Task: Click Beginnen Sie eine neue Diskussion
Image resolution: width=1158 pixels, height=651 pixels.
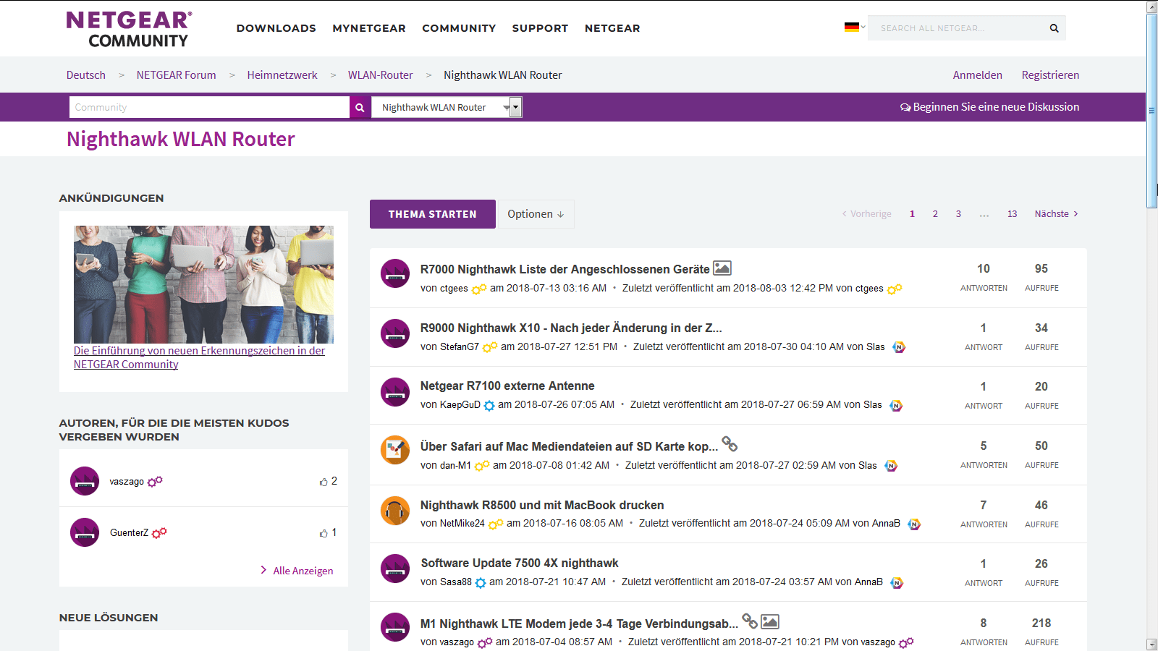Action: coord(996,107)
